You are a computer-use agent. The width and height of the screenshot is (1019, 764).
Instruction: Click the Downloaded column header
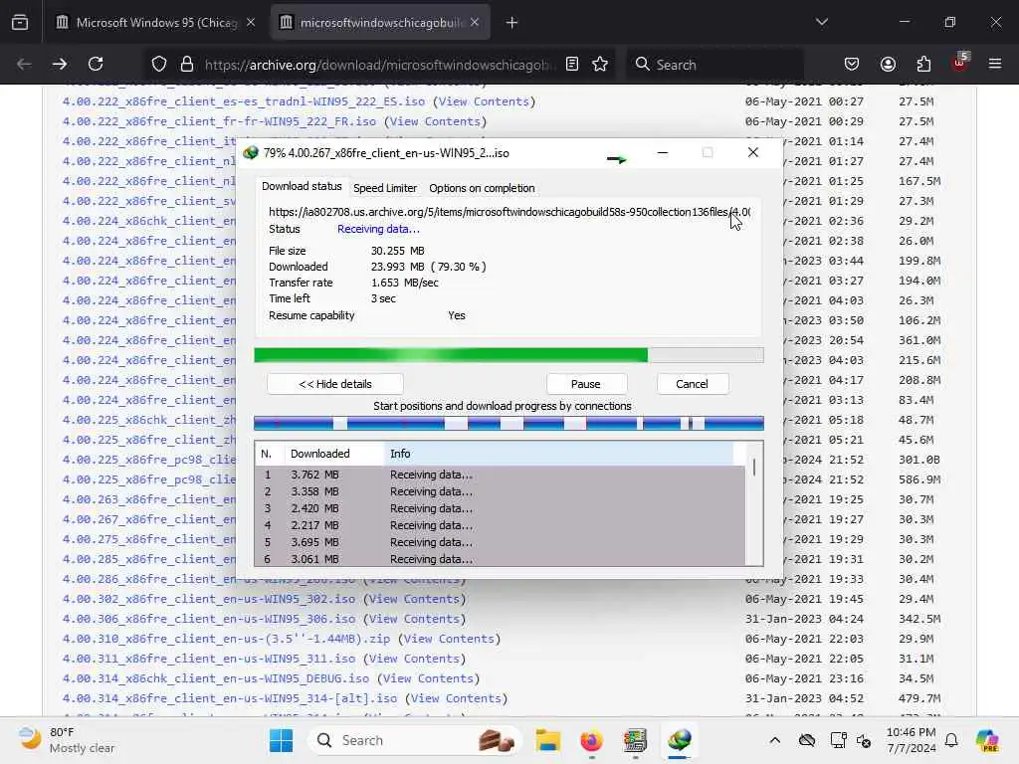tap(335, 454)
